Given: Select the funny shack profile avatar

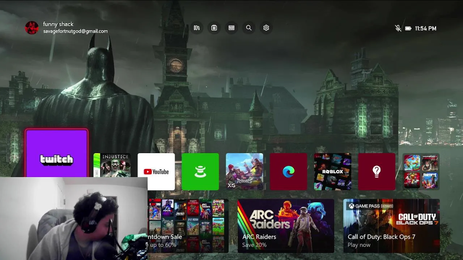Looking at the screenshot, I should (x=31, y=28).
